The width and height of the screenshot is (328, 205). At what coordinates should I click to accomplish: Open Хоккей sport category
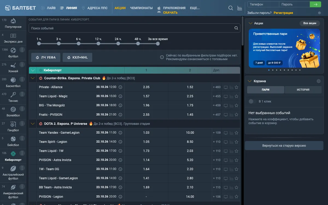13,68
